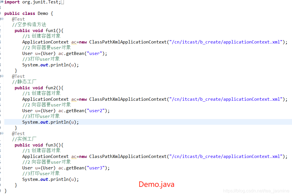Click the comment '//实例工厂'
Viewport: 292px width, 196px height.
(24, 139)
